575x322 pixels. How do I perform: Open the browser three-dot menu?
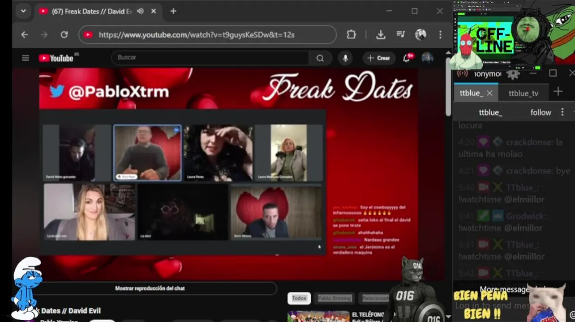coord(440,34)
